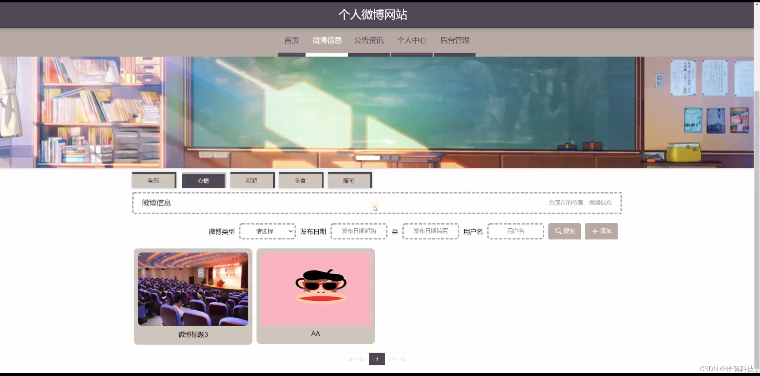Screen dimensions: 760x376
Task: Go to the previous page 上一页
Action: pos(355,359)
